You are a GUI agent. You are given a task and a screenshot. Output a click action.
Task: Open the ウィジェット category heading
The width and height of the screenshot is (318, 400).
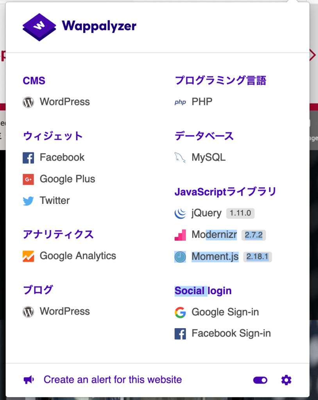pos(53,136)
